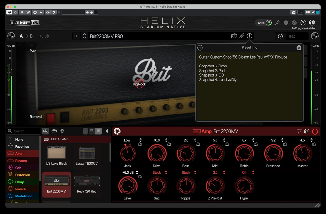Click the waveform round icon in header

tap(294, 23)
